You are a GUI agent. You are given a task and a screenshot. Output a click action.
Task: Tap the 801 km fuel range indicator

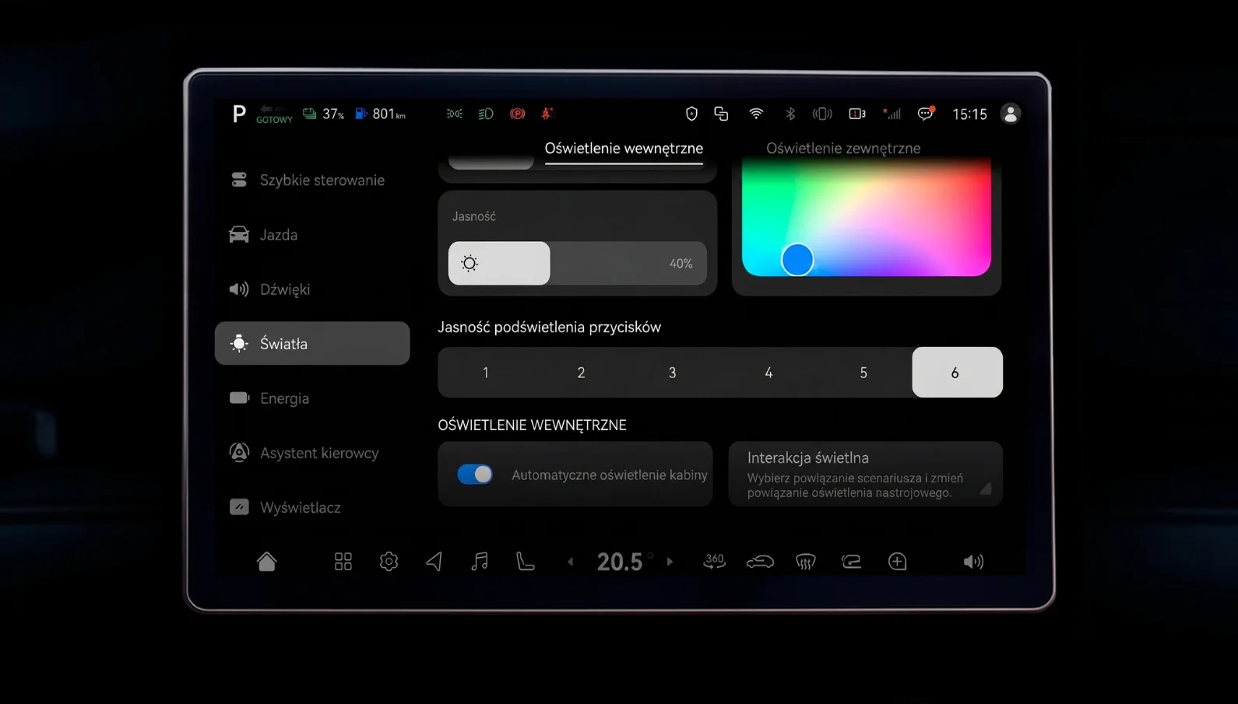[380, 114]
